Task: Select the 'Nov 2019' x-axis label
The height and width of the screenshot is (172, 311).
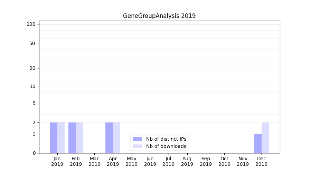Action: coord(243,161)
